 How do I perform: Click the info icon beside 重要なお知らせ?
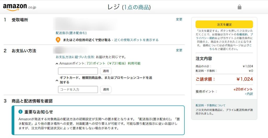pyautogui.click(x=20, y=112)
